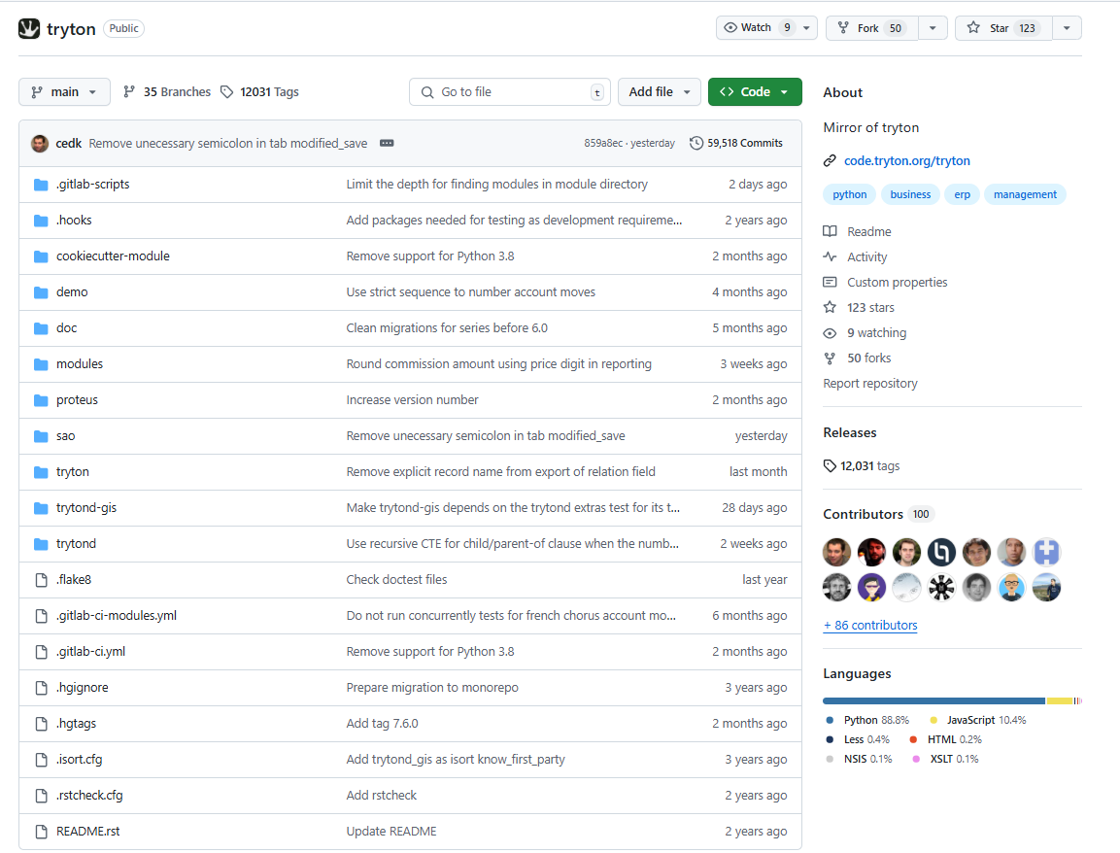Click file icon beside .gitlab-ci.yml
This screenshot has height=853, width=1120.
tap(42, 652)
